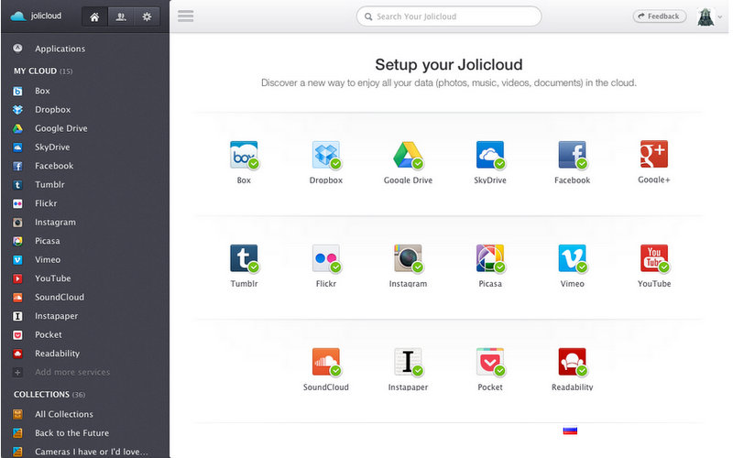This screenshot has height=458, width=733.
Task: Connect the Google+ service tile
Action: point(654,162)
